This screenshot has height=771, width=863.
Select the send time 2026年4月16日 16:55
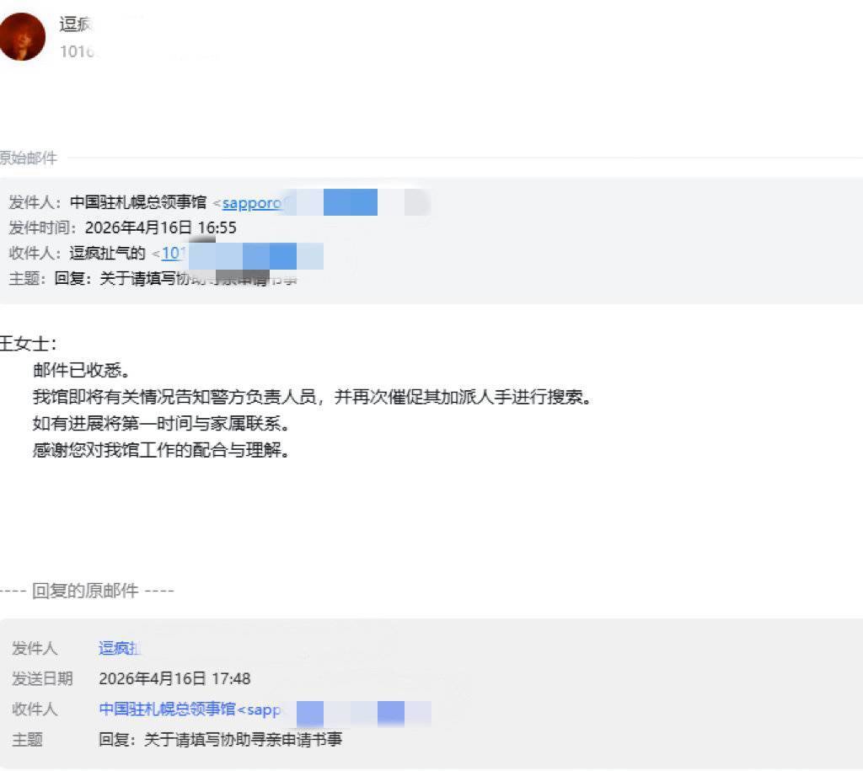click(x=161, y=228)
